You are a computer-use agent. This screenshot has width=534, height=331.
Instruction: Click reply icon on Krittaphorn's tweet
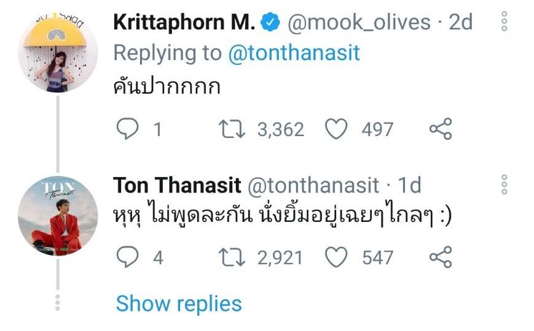[127, 129]
